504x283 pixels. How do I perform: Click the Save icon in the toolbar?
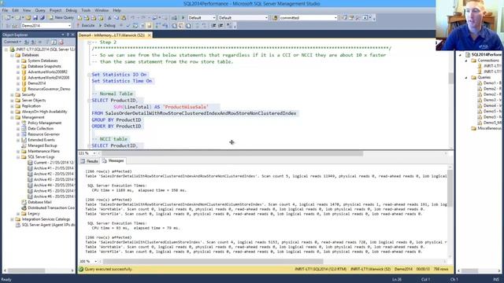[x=35, y=17]
